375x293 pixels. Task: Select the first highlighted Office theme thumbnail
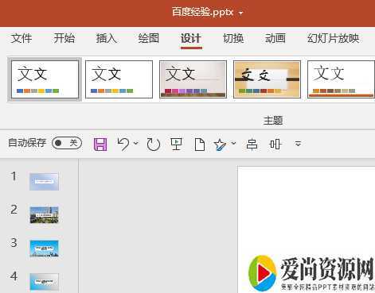[45, 79]
